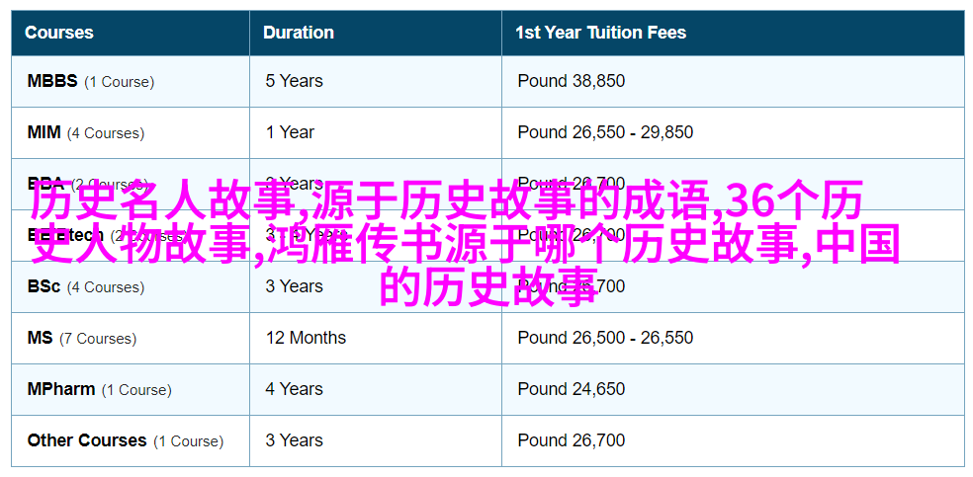Click the Pound 38,850 tuition fee

coord(571,81)
